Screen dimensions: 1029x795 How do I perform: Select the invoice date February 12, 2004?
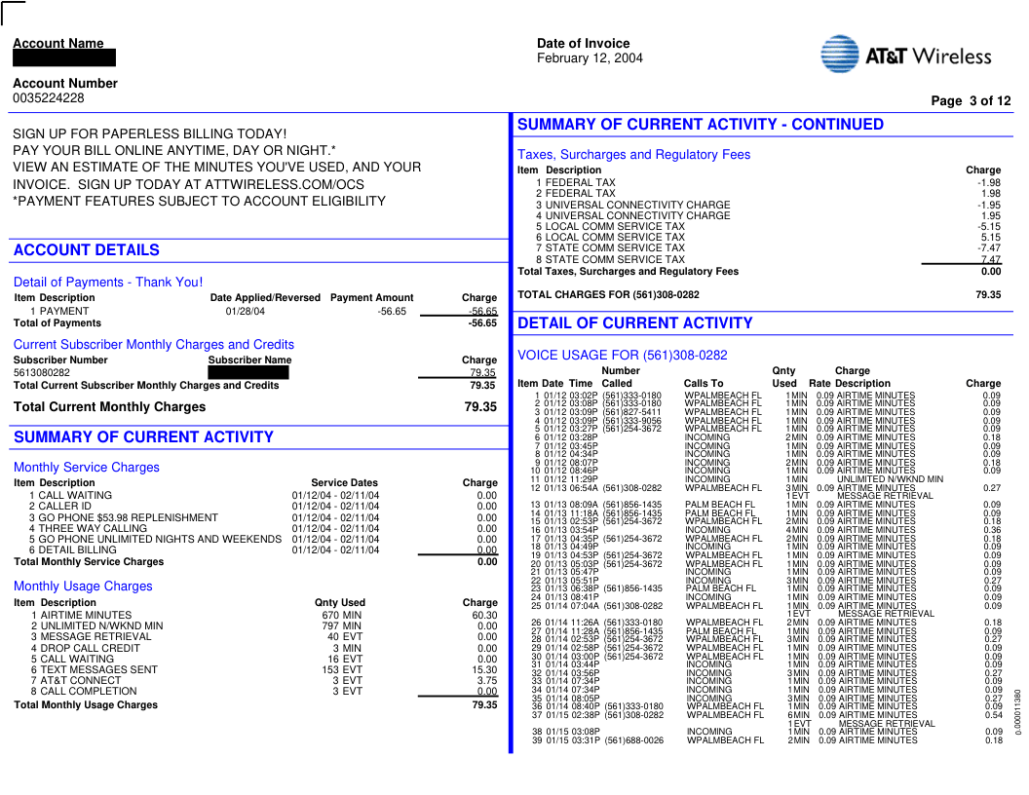(590, 58)
